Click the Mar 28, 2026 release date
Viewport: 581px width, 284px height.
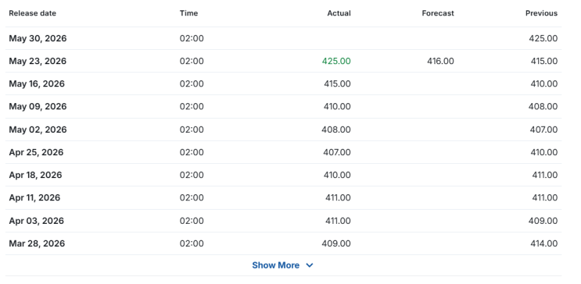click(x=37, y=243)
